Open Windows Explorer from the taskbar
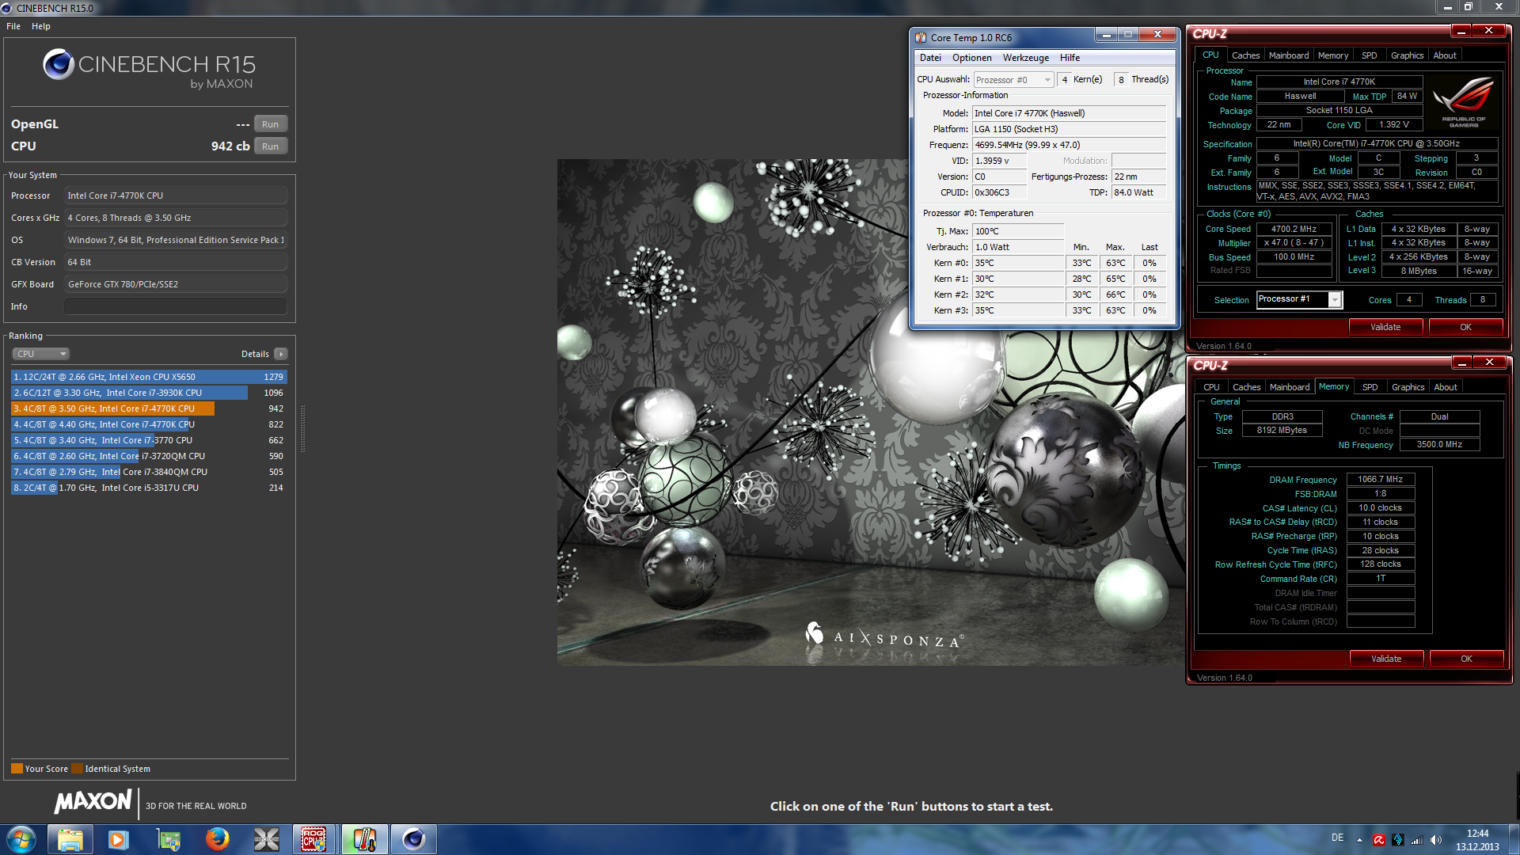 (70, 839)
